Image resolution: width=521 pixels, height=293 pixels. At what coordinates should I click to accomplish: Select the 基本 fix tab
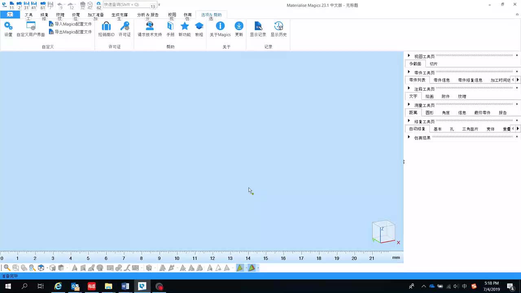438,129
